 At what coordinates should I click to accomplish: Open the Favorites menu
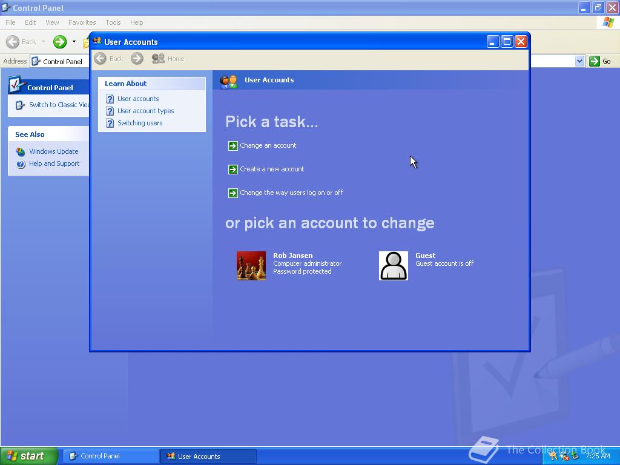pyautogui.click(x=82, y=22)
